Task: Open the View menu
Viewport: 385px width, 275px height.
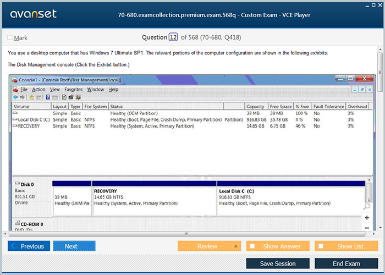Action: pos(55,90)
